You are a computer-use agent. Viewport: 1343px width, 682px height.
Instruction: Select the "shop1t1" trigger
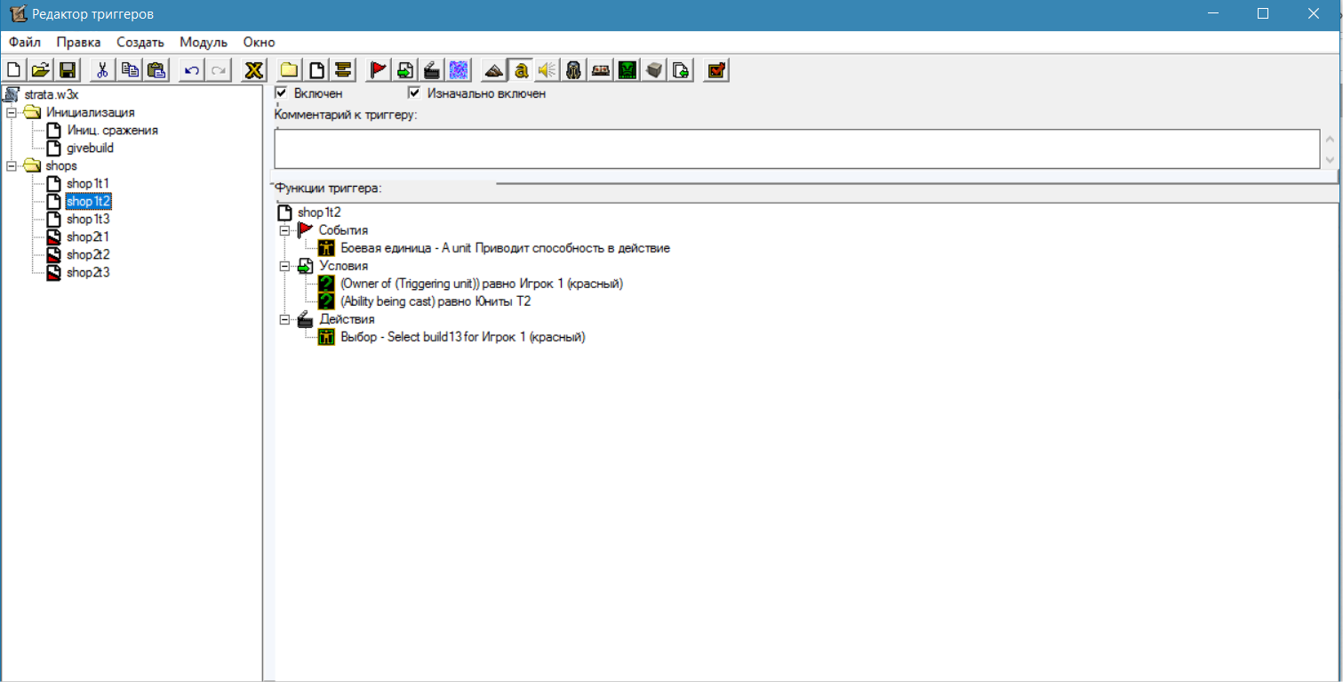click(x=88, y=184)
